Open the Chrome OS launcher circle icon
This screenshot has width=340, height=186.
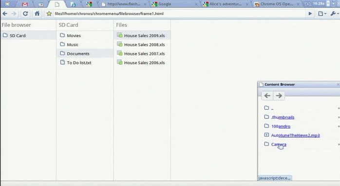(7, 4)
